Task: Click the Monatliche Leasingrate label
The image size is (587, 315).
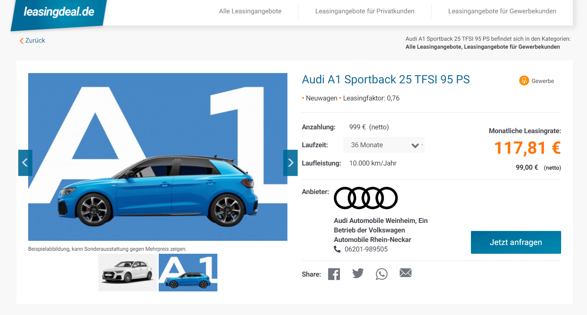Action: click(525, 131)
